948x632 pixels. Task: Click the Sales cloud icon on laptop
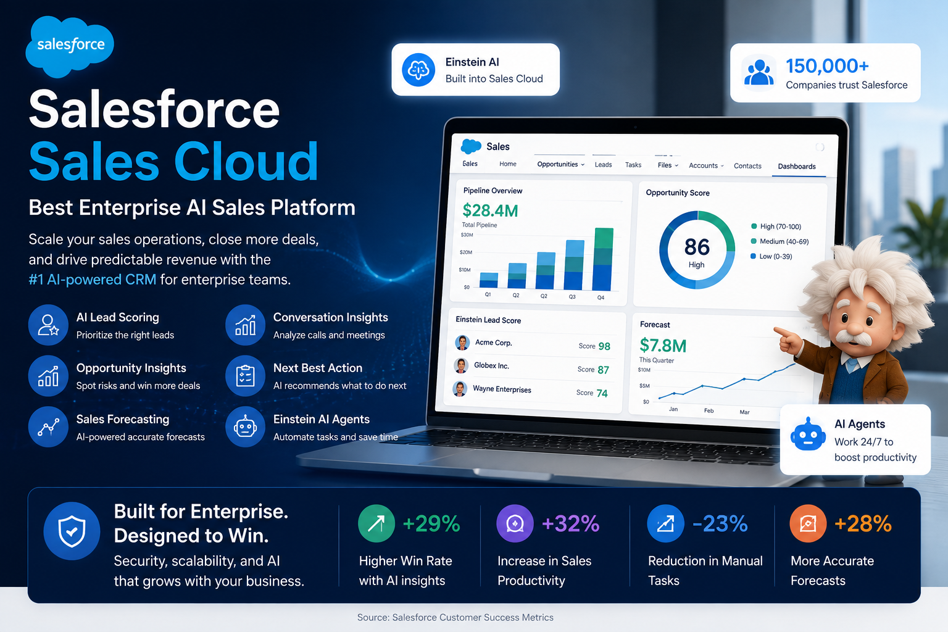coord(472,146)
